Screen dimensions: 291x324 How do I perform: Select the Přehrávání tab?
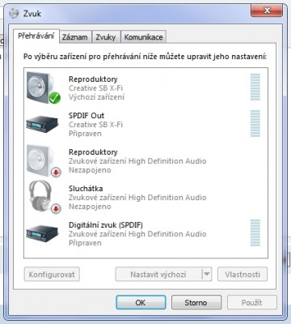[36, 36]
